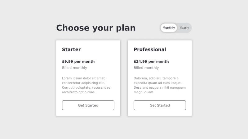Select the Professional plan title

click(x=150, y=49)
